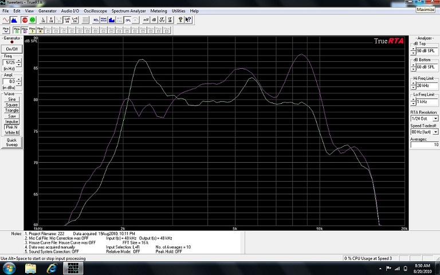Viewport: 440px width, 275px height.
Task: Switch to spectrum analyzer view icon
Action: [14, 19]
